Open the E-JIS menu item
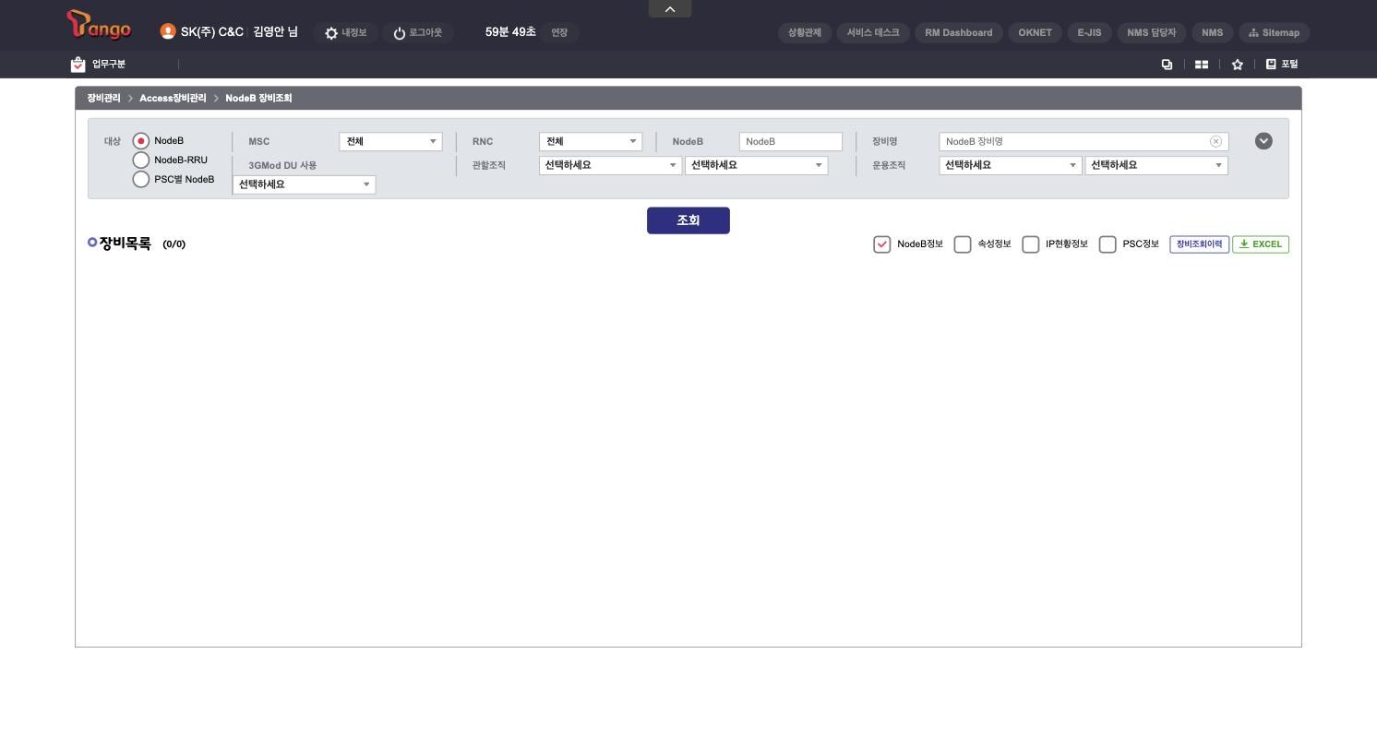The width and height of the screenshot is (1377, 749). coord(1090,32)
